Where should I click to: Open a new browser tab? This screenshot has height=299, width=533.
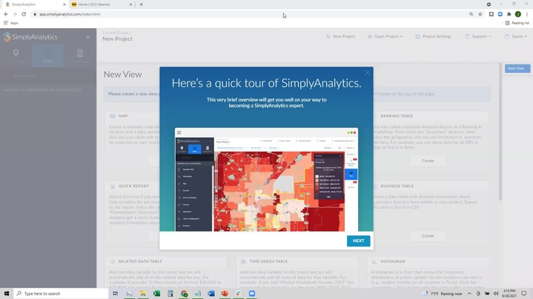[x=141, y=4]
